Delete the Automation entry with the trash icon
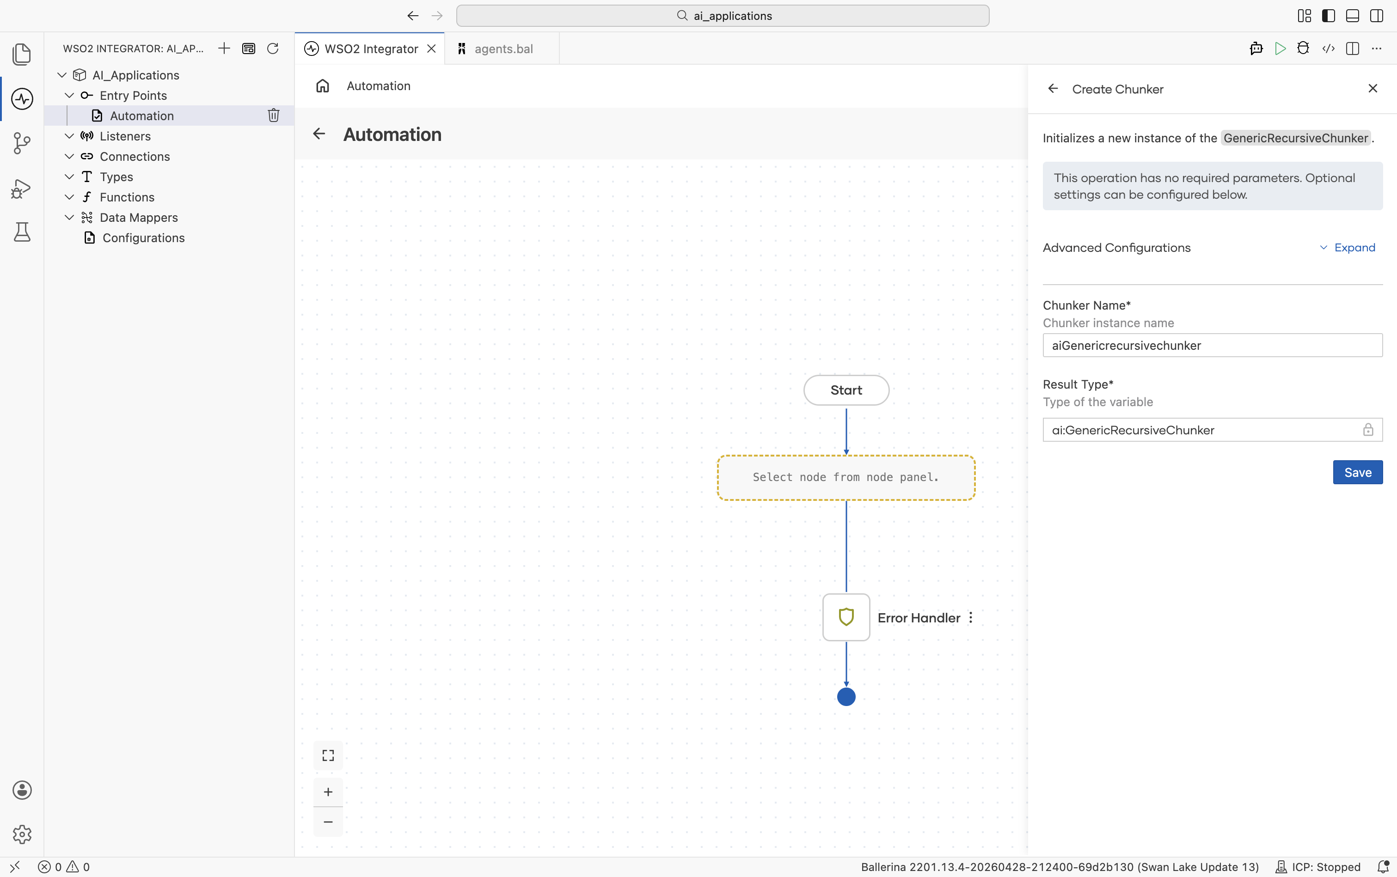Screen dimensions: 1397x877 pyautogui.click(x=274, y=116)
